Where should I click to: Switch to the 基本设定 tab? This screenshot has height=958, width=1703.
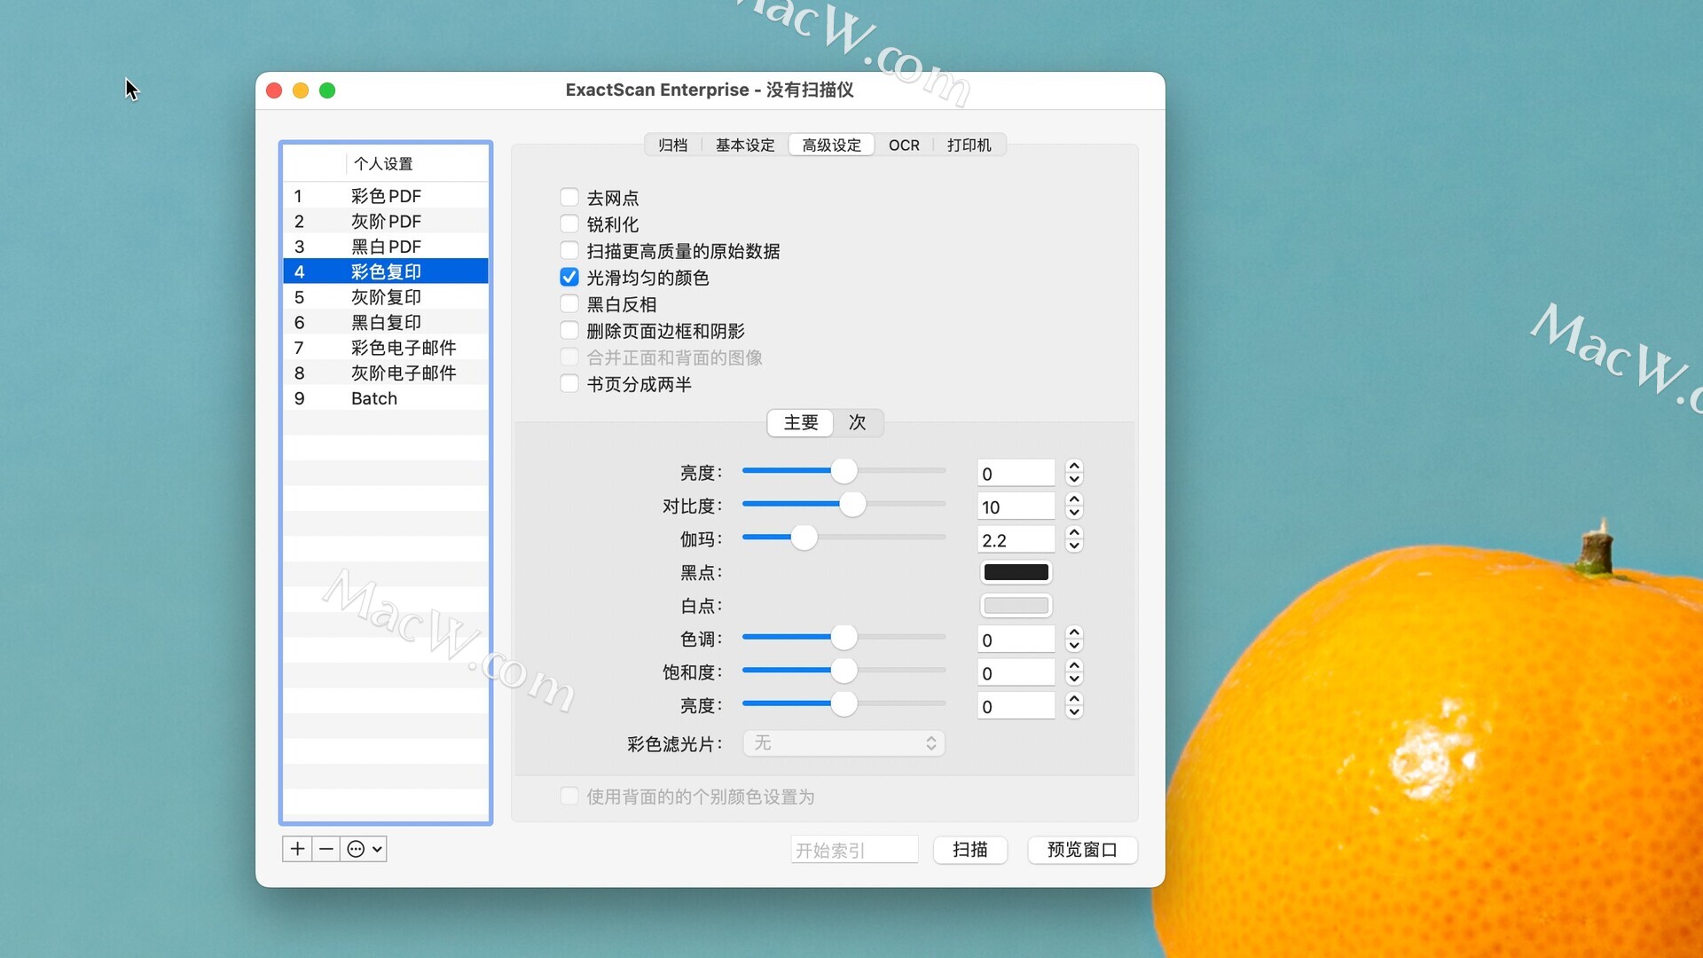[x=745, y=145]
